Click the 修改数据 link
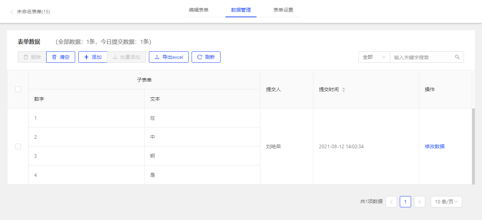 pos(435,146)
